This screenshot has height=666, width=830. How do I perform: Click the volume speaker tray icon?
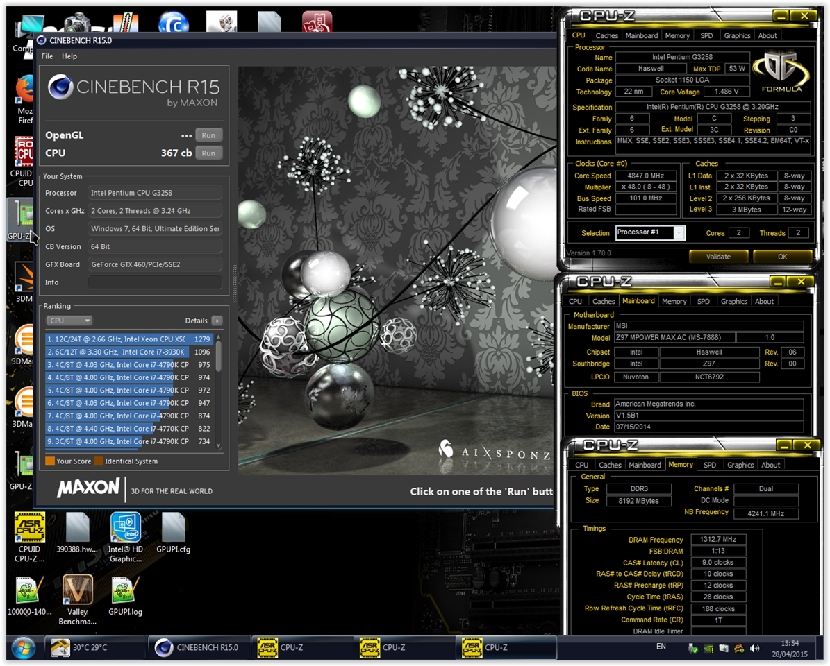pyautogui.click(x=755, y=648)
